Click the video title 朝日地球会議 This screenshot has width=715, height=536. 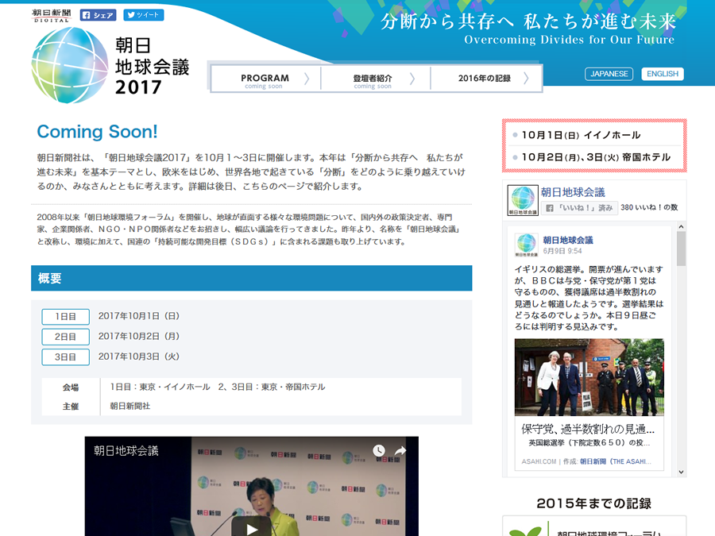pyautogui.click(x=126, y=451)
